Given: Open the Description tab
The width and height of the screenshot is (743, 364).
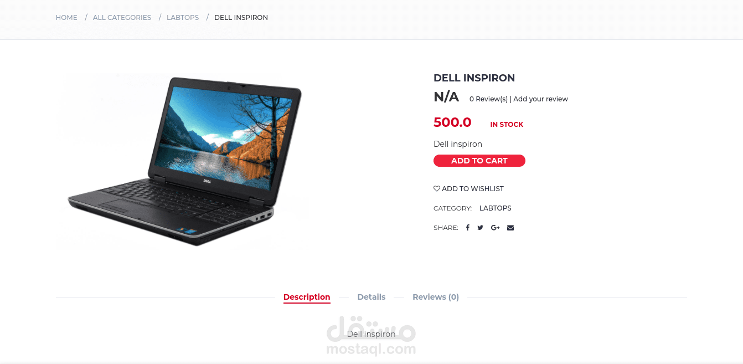Looking at the screenshot, I should coord(307,297).
